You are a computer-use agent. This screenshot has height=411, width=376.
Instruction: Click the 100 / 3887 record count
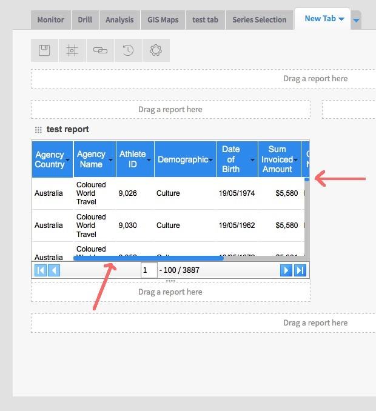pos(181,270)
